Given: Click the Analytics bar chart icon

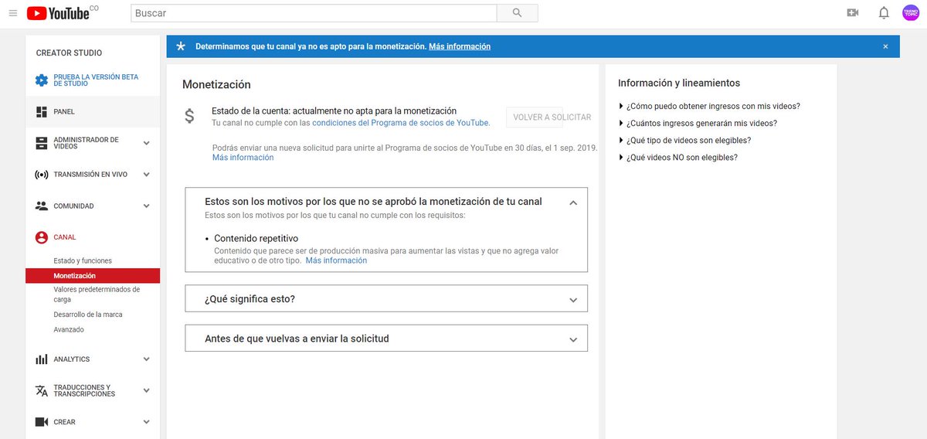Looking at the screenshot, I should [x=42, y=359].
